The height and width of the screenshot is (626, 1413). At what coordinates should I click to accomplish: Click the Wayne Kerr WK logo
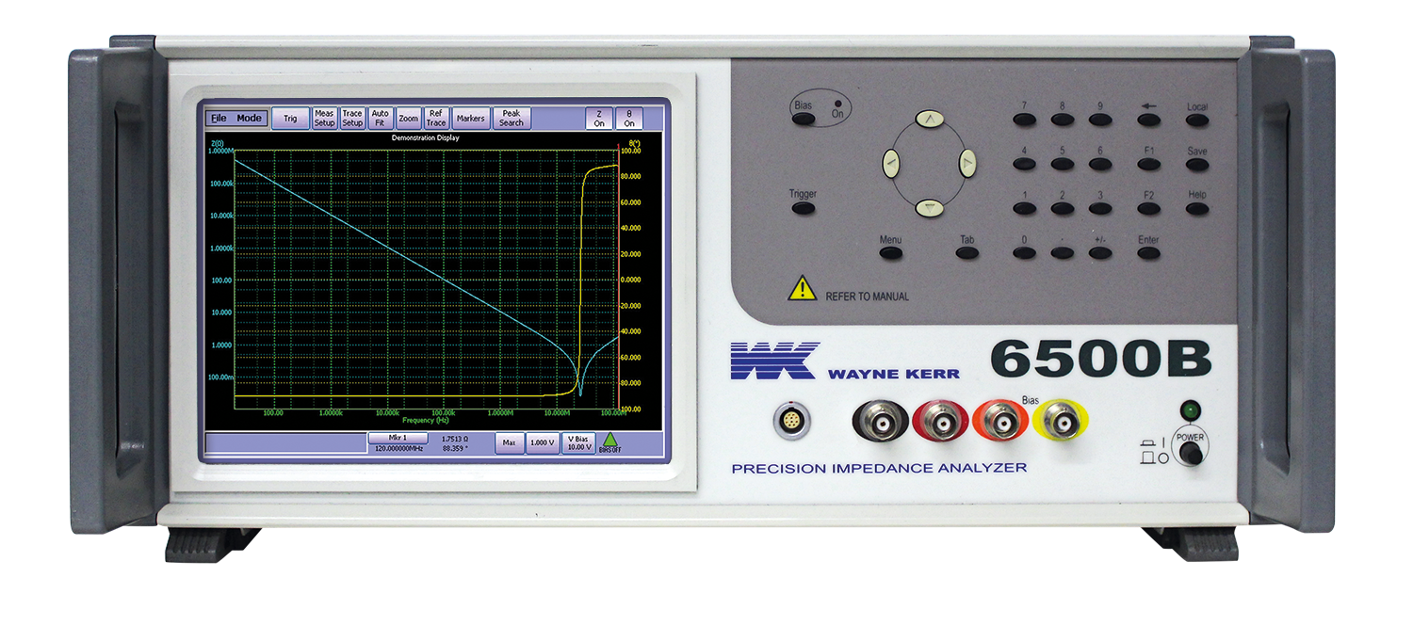pos(773,361)
